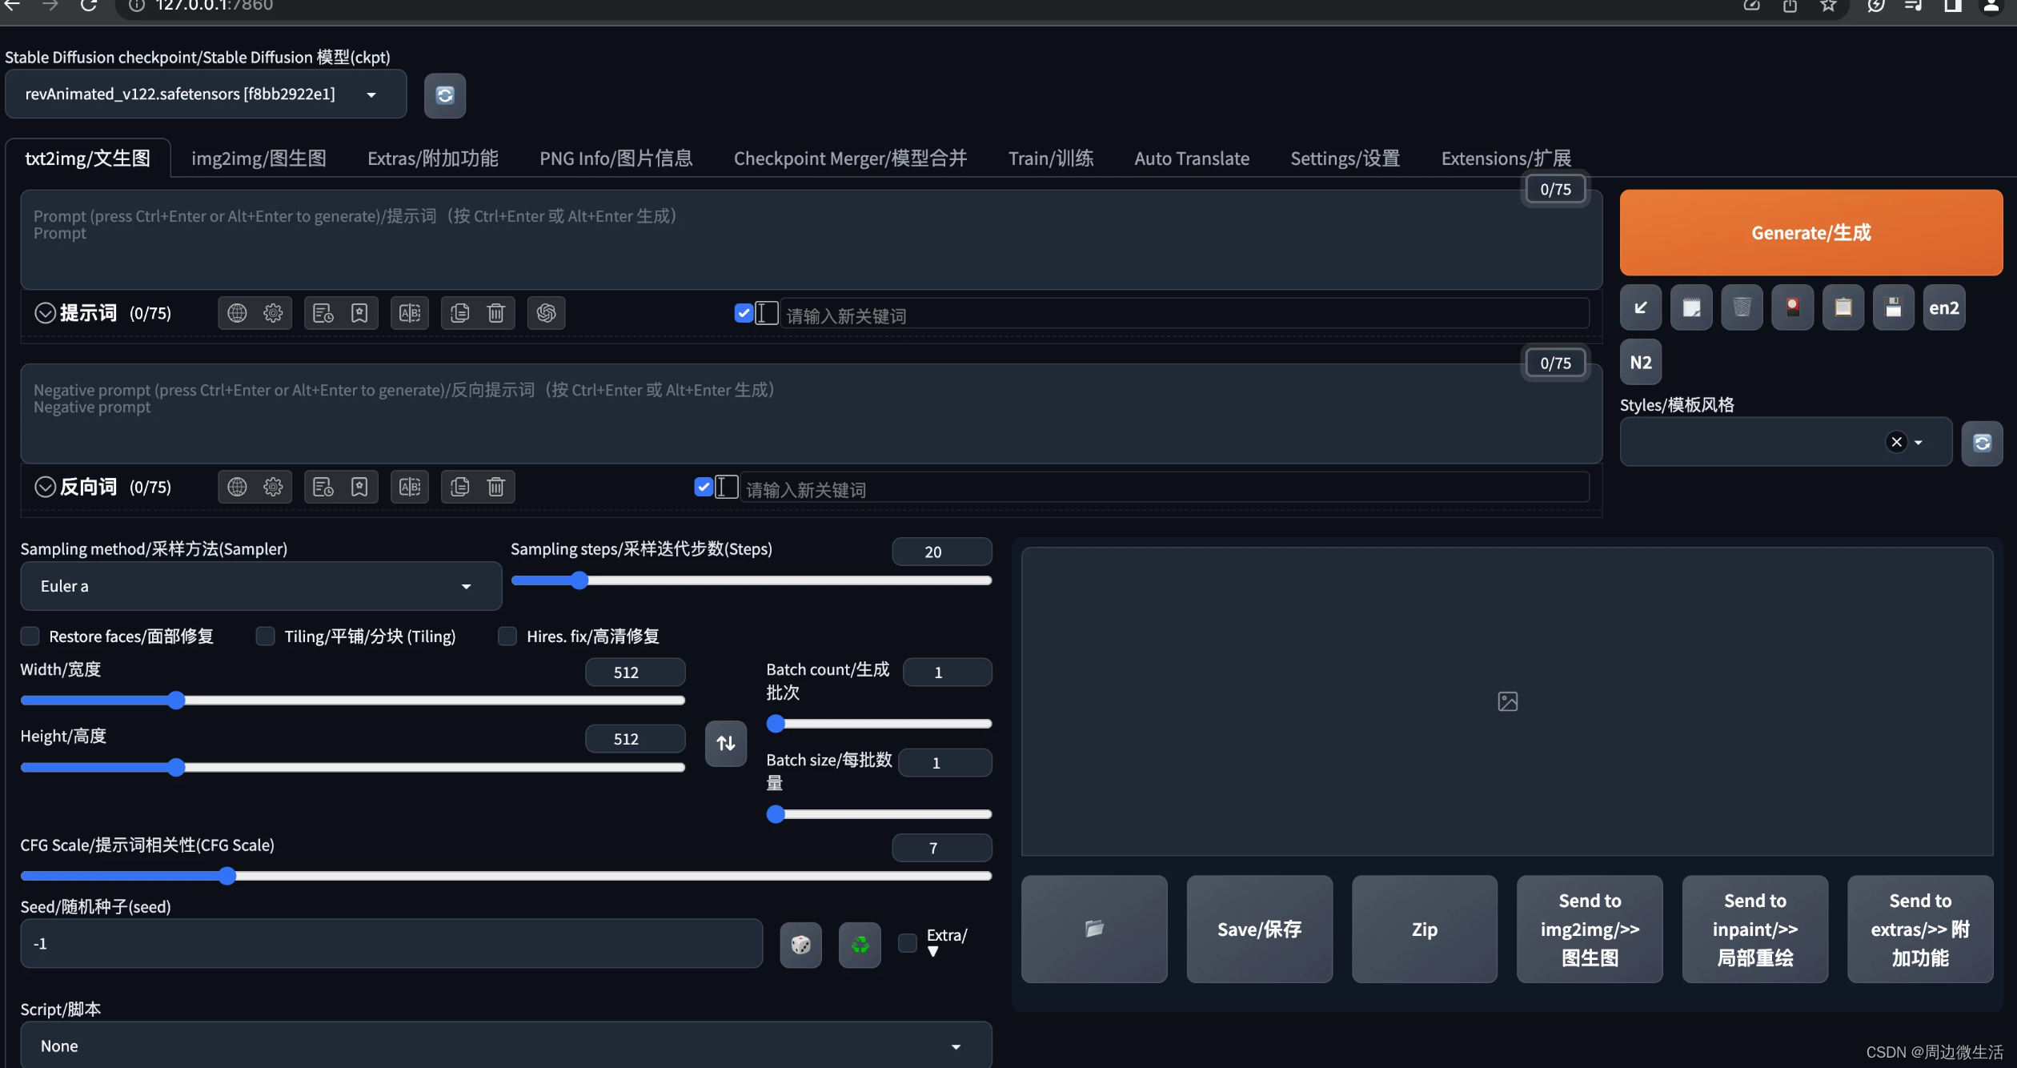
Task: Click the diagonal arrow read-parameters button
Action: [x=1641, y=307]
